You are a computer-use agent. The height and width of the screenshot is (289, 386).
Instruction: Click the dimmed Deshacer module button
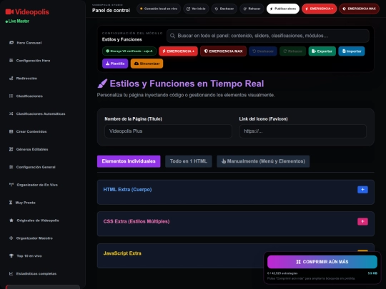click(263, 51)
